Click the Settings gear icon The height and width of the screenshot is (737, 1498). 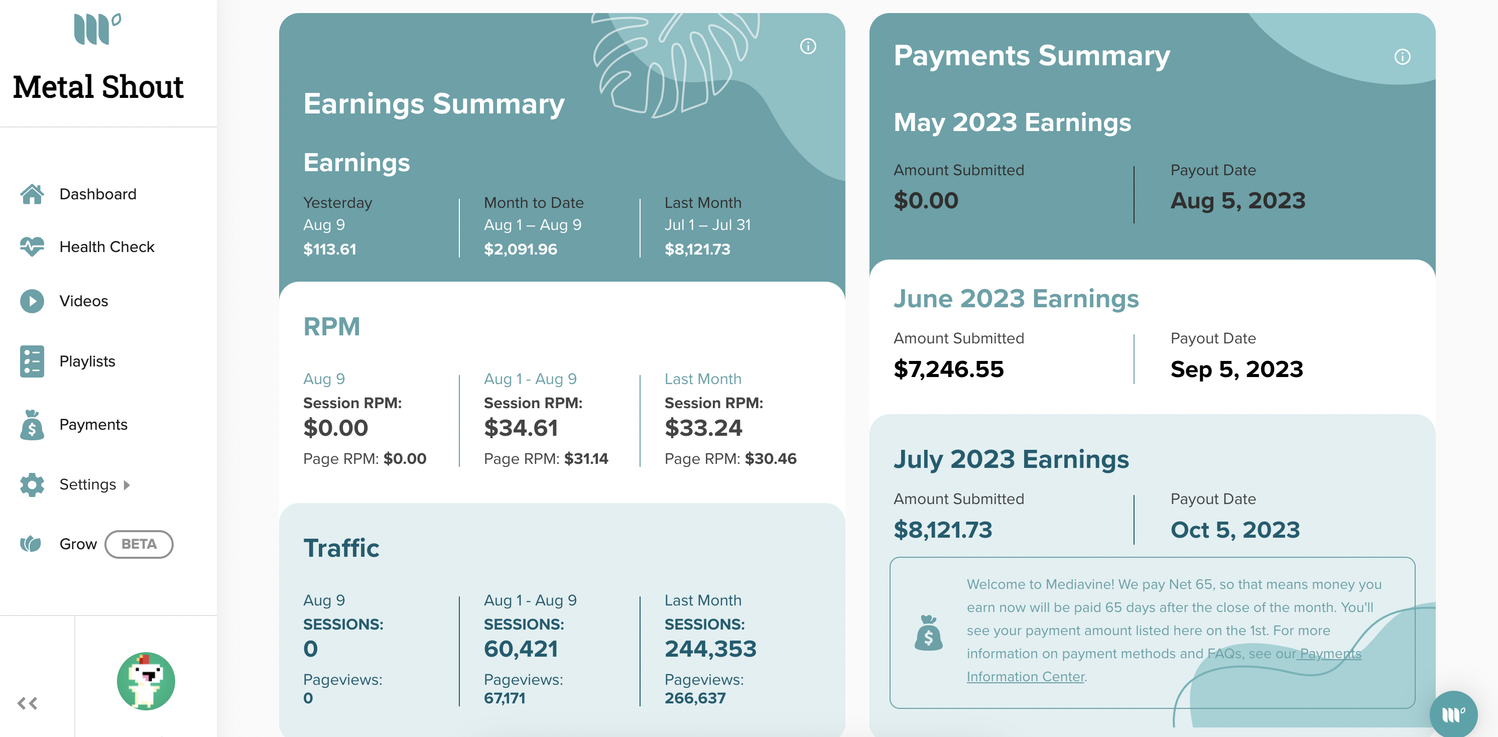tap(32, 484)
